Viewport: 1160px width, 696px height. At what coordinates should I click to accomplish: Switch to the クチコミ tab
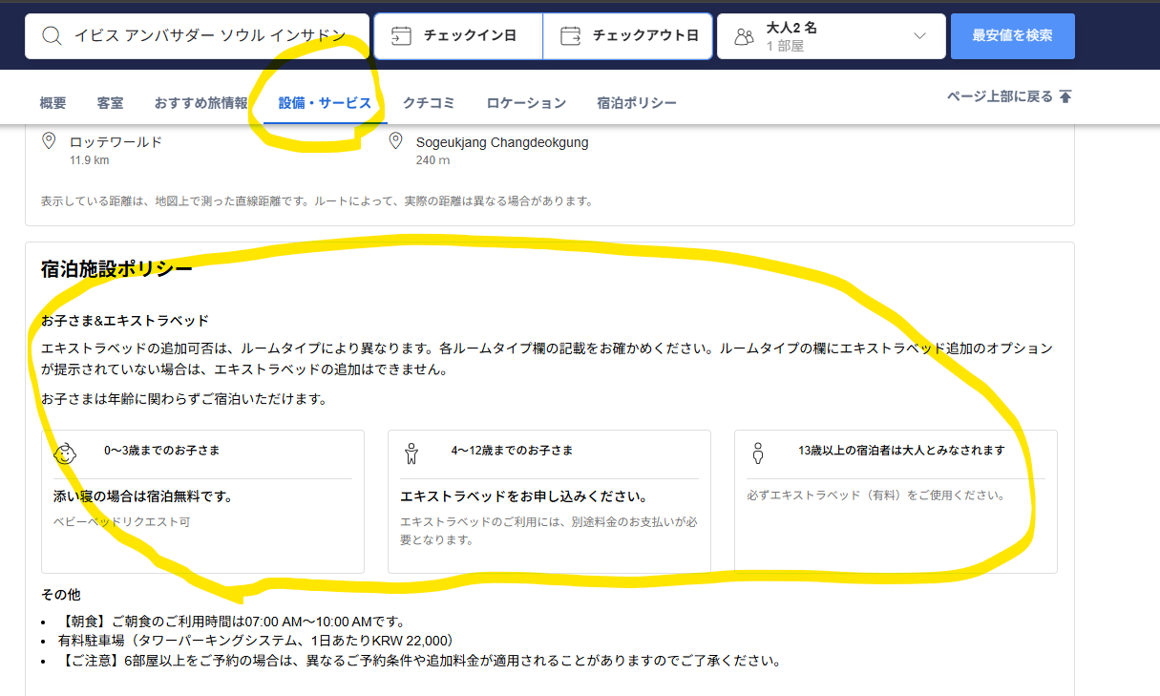click(429, 103)
